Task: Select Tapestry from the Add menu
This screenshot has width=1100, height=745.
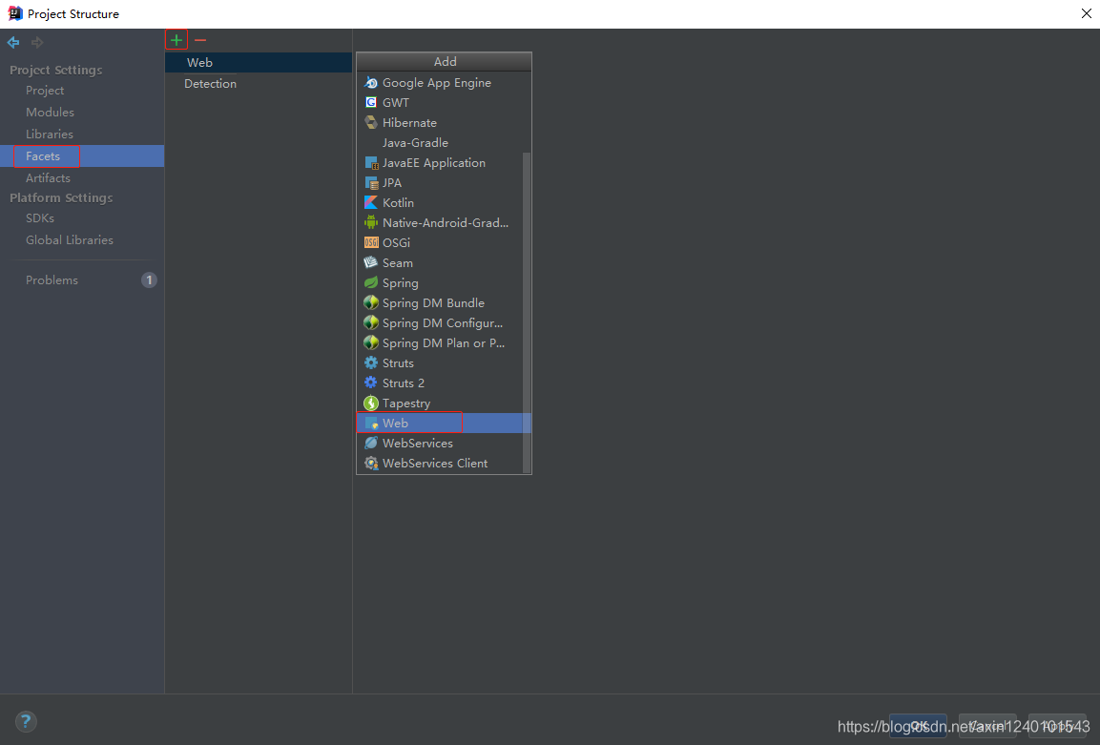Action: pos(440,404)
